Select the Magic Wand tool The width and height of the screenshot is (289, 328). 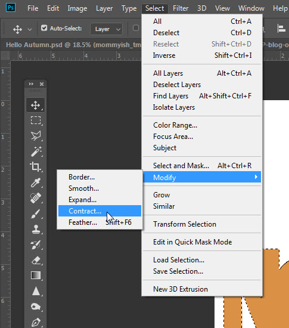[x=36, y=151]
